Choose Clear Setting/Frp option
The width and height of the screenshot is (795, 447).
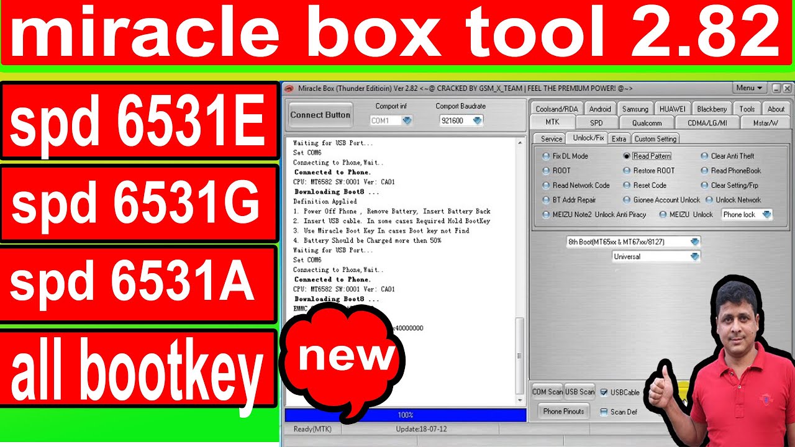point(729,185)
